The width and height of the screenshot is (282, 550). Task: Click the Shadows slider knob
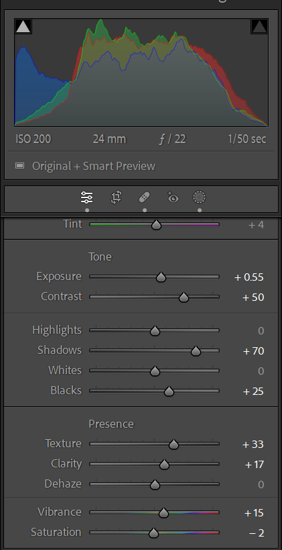coord(196,351)
